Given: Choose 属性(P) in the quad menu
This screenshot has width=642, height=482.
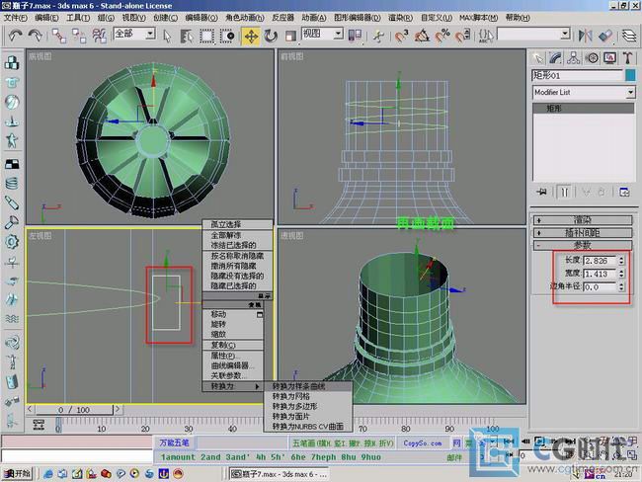Looking at the screenshot, I should [x=233, y=356].
